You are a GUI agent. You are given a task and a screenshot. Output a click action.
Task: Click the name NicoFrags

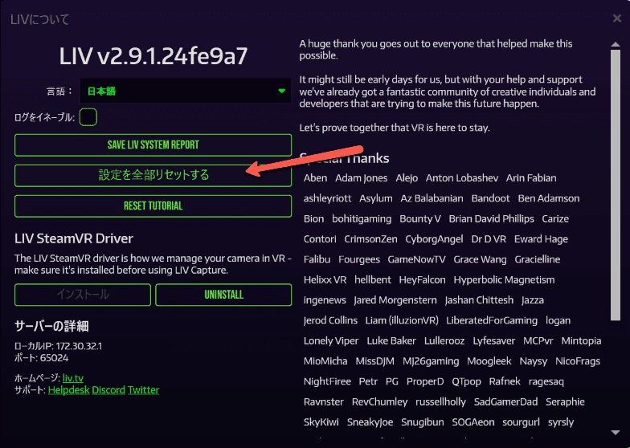point(578,361)
